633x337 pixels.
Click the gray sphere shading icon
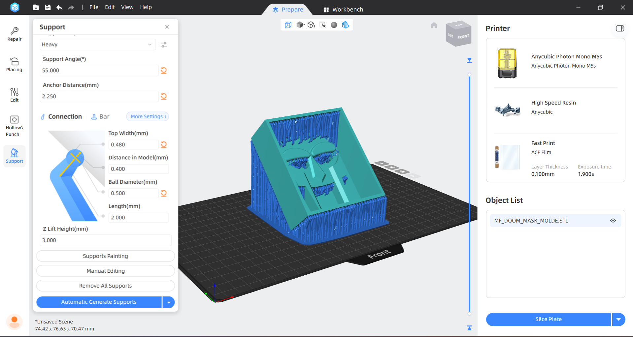click(334, 25)
